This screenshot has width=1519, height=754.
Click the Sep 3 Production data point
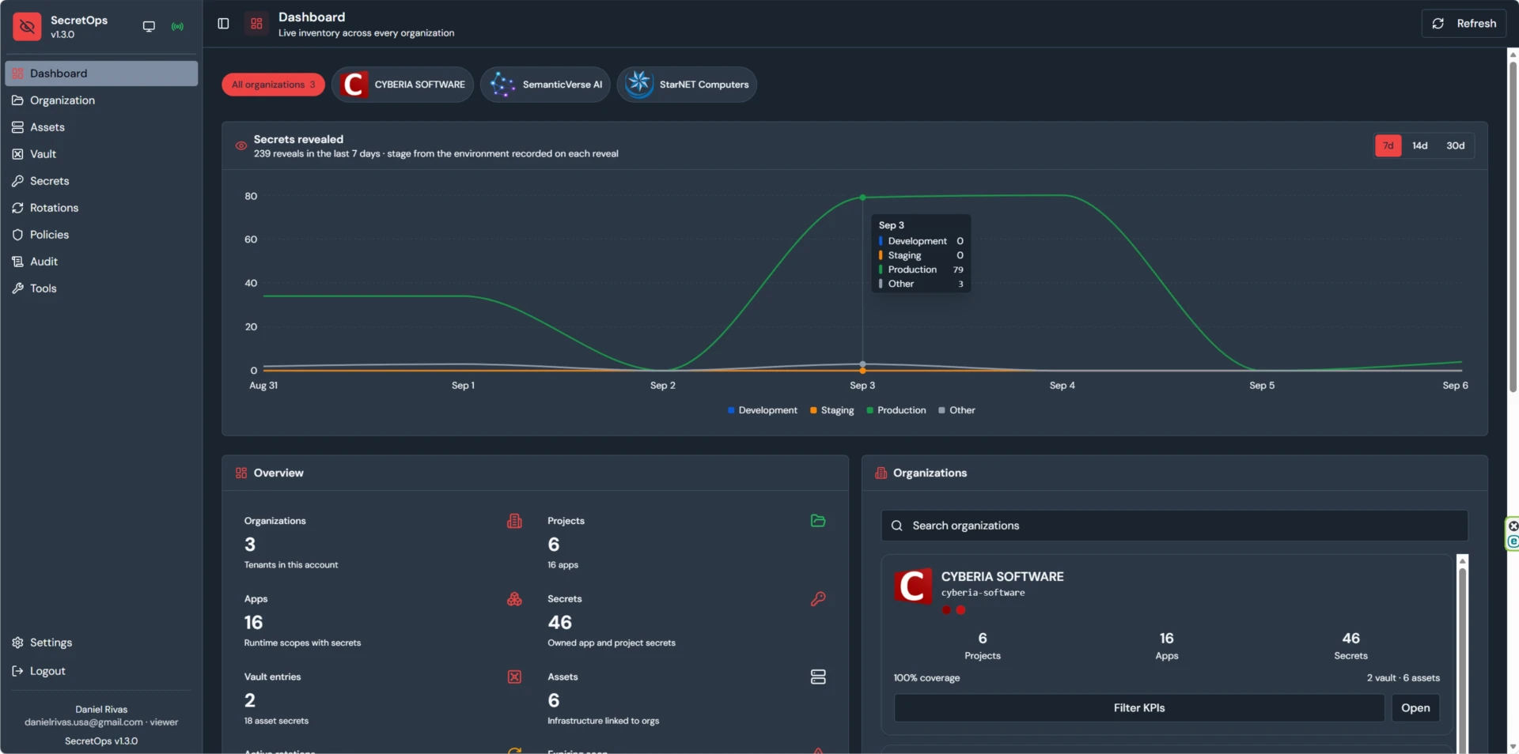862,198
